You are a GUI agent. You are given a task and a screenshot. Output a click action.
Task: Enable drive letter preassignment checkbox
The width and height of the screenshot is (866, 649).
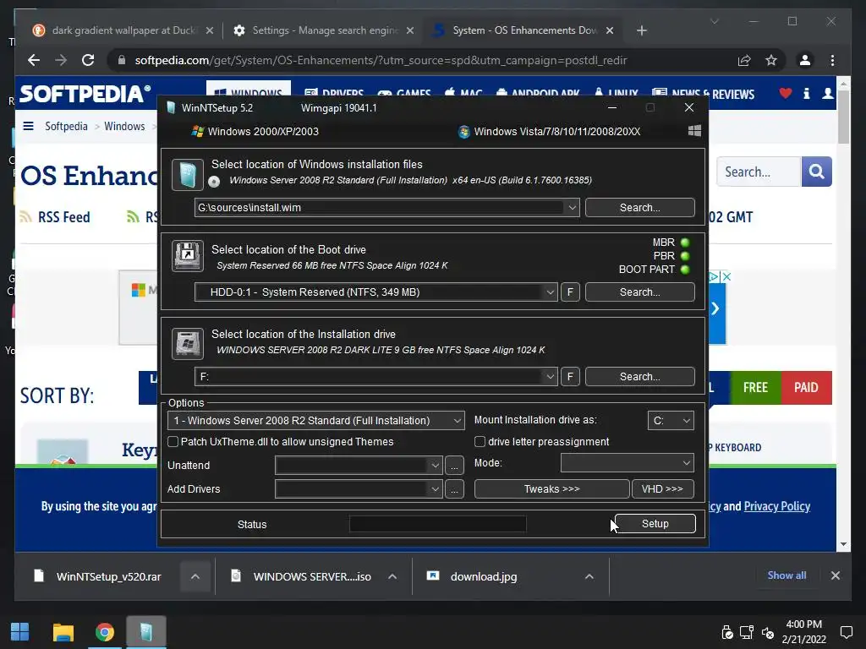480,441
